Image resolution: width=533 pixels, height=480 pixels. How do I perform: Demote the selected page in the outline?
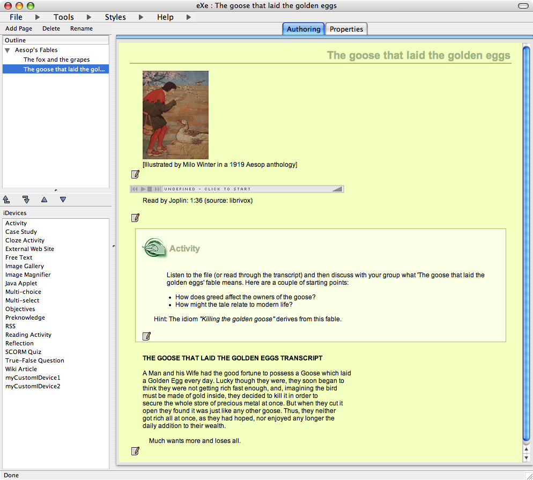tap(26, 200)
